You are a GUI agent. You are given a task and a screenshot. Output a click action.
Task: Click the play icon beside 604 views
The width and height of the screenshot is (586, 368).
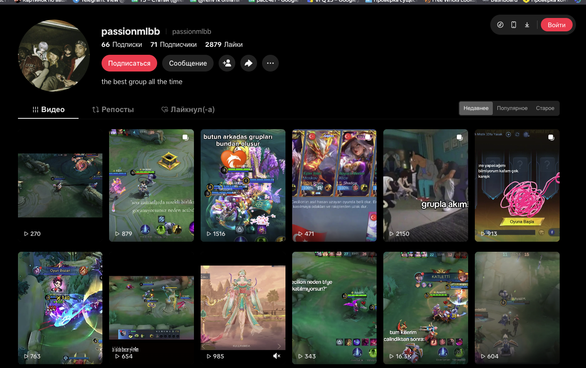[x=483, y=356]
